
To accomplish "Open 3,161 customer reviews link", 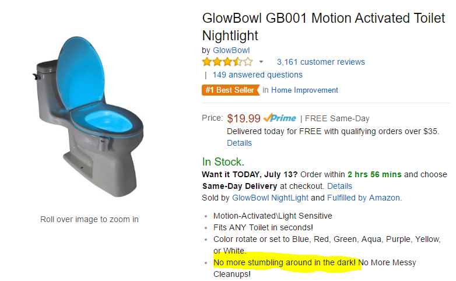I will [x=321, y=62].
